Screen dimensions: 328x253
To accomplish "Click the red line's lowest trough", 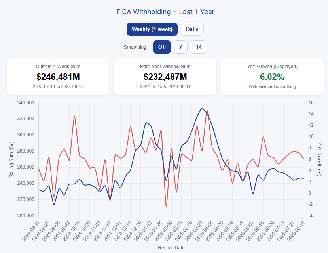I will 166,206.
